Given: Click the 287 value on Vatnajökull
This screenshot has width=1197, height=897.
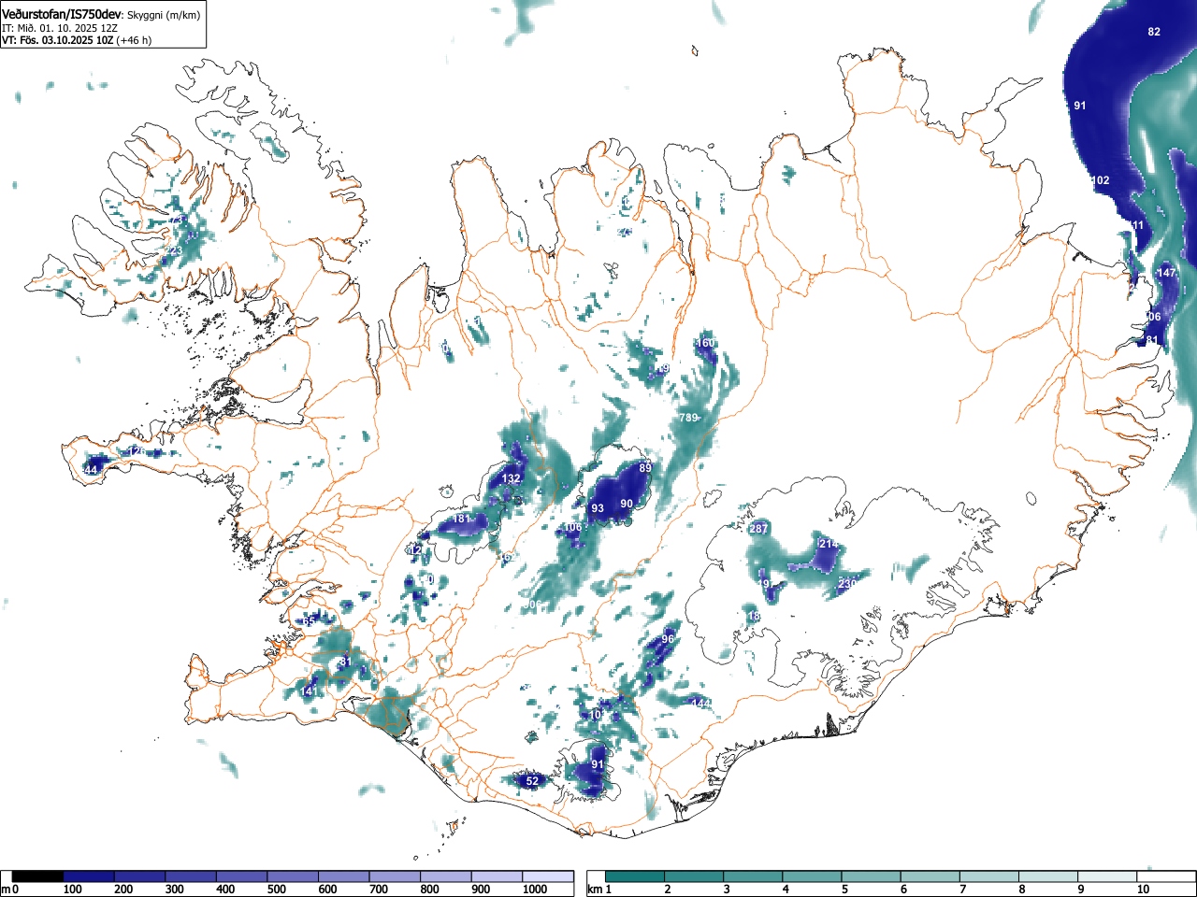Looking at the screenshot, I should coord(758,529).
